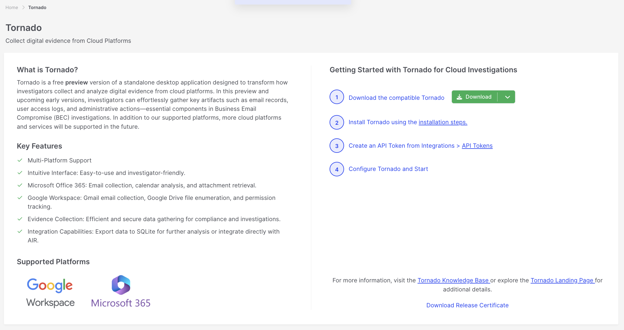Open the Tornado Landing Page link

(562, 280)
